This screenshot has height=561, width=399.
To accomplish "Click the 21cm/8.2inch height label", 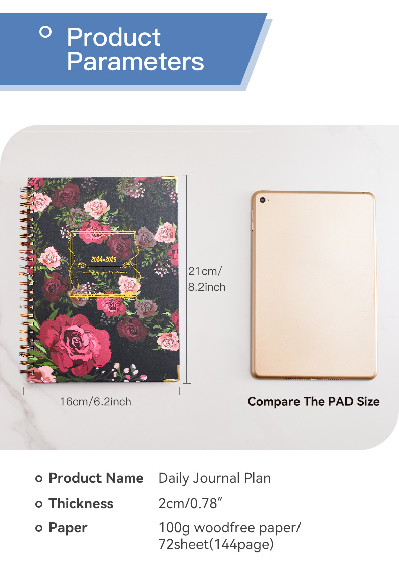I will 207,278.
